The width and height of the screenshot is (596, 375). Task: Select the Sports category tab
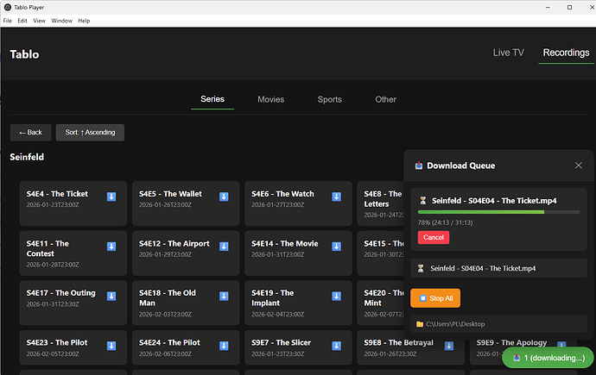330,99
